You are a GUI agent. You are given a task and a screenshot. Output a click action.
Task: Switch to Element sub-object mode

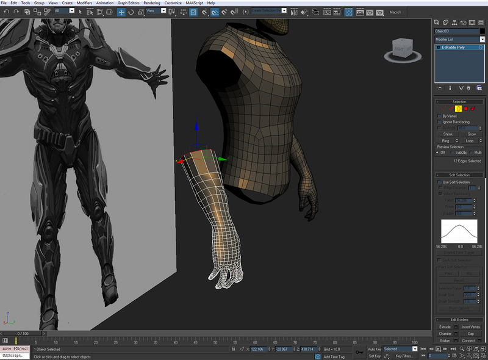point(473,109)
